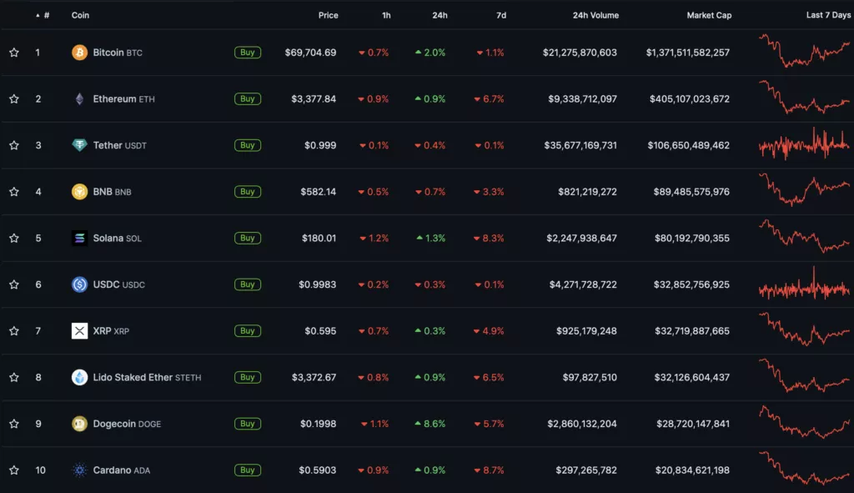Select XRP price $0.595
Image resolution: width=854 pixels, height=493 pixels.
(x=320, y=330)
